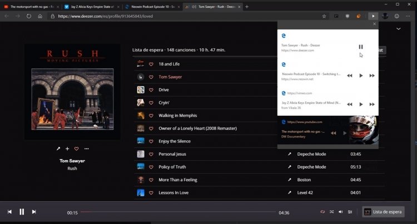
Task: Play Walking in Memphis from the queue
Action: pos(178,115)
